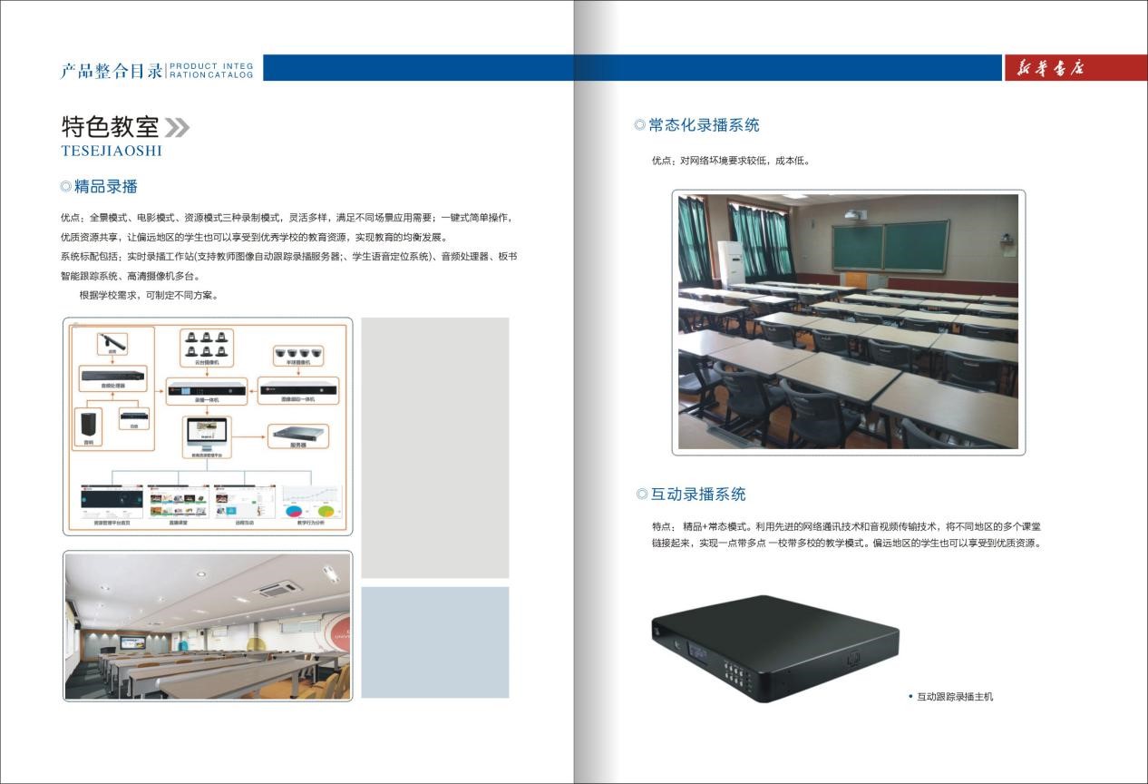Click the large gray rectangle block

pyautogui.click(x=435, y=447)
